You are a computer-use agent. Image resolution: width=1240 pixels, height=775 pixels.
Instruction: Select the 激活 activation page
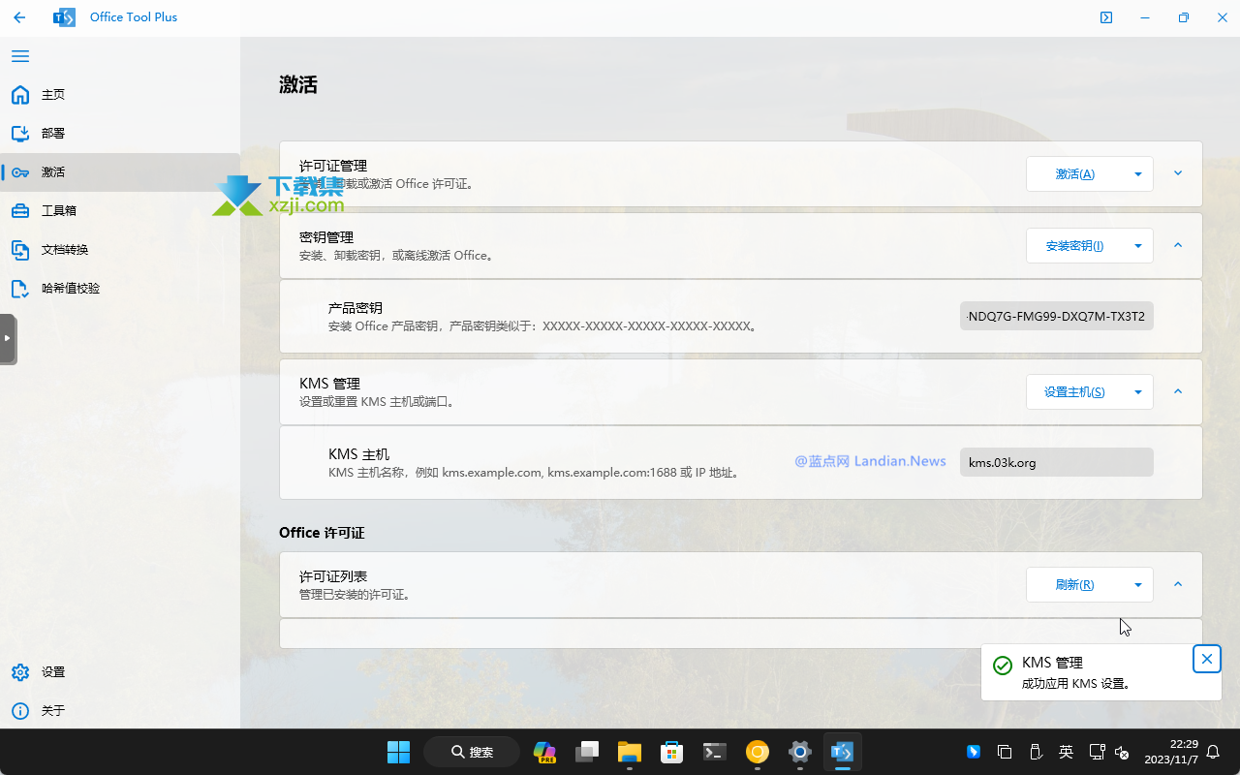coord(120,172)
